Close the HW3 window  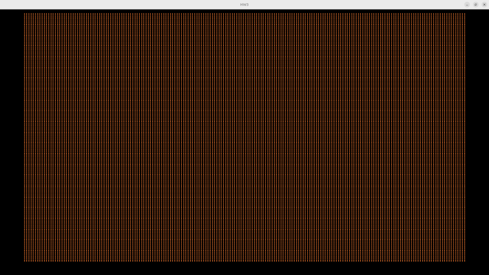[x=484, y=5]
